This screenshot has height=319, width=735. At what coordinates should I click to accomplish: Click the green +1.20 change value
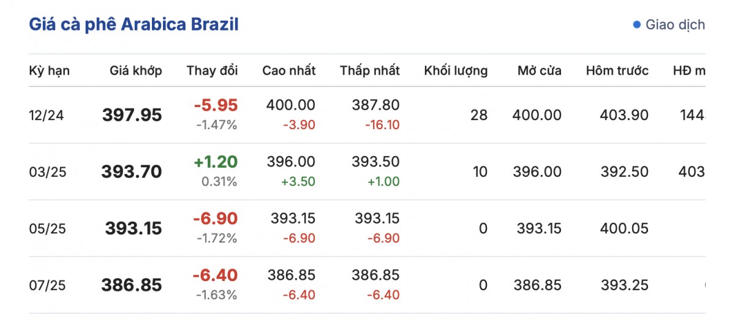click(x=216, y=162)
